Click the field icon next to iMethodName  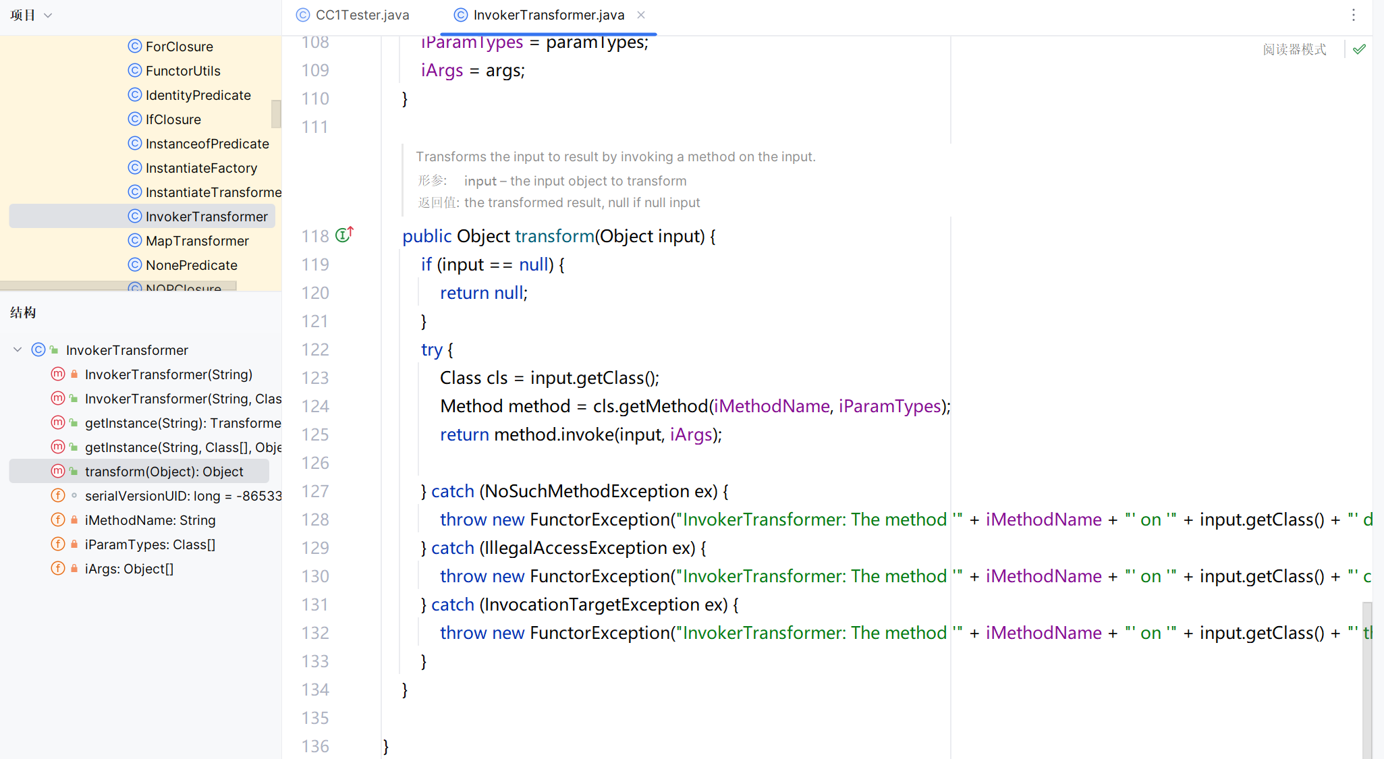pos(58,519)
